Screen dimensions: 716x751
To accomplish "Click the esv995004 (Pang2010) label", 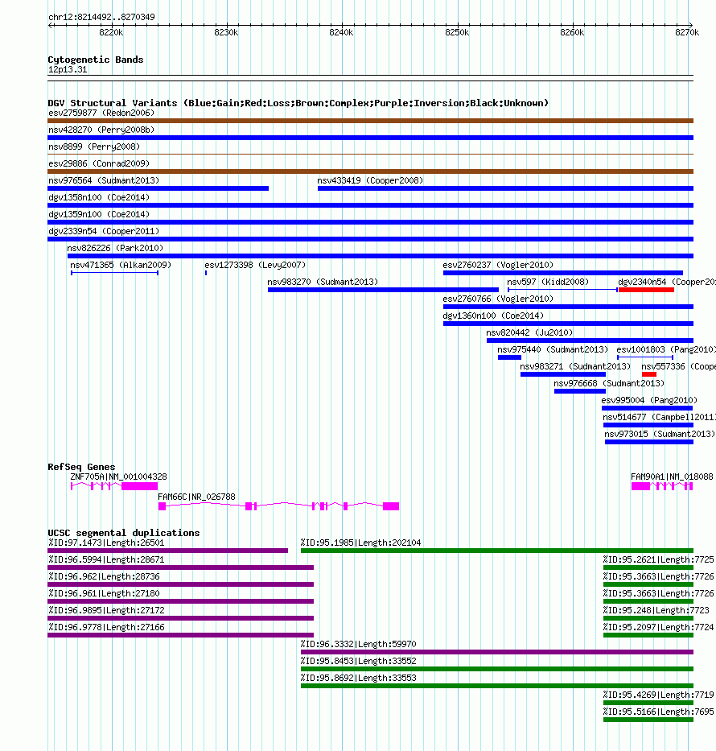I will (649, 400).
